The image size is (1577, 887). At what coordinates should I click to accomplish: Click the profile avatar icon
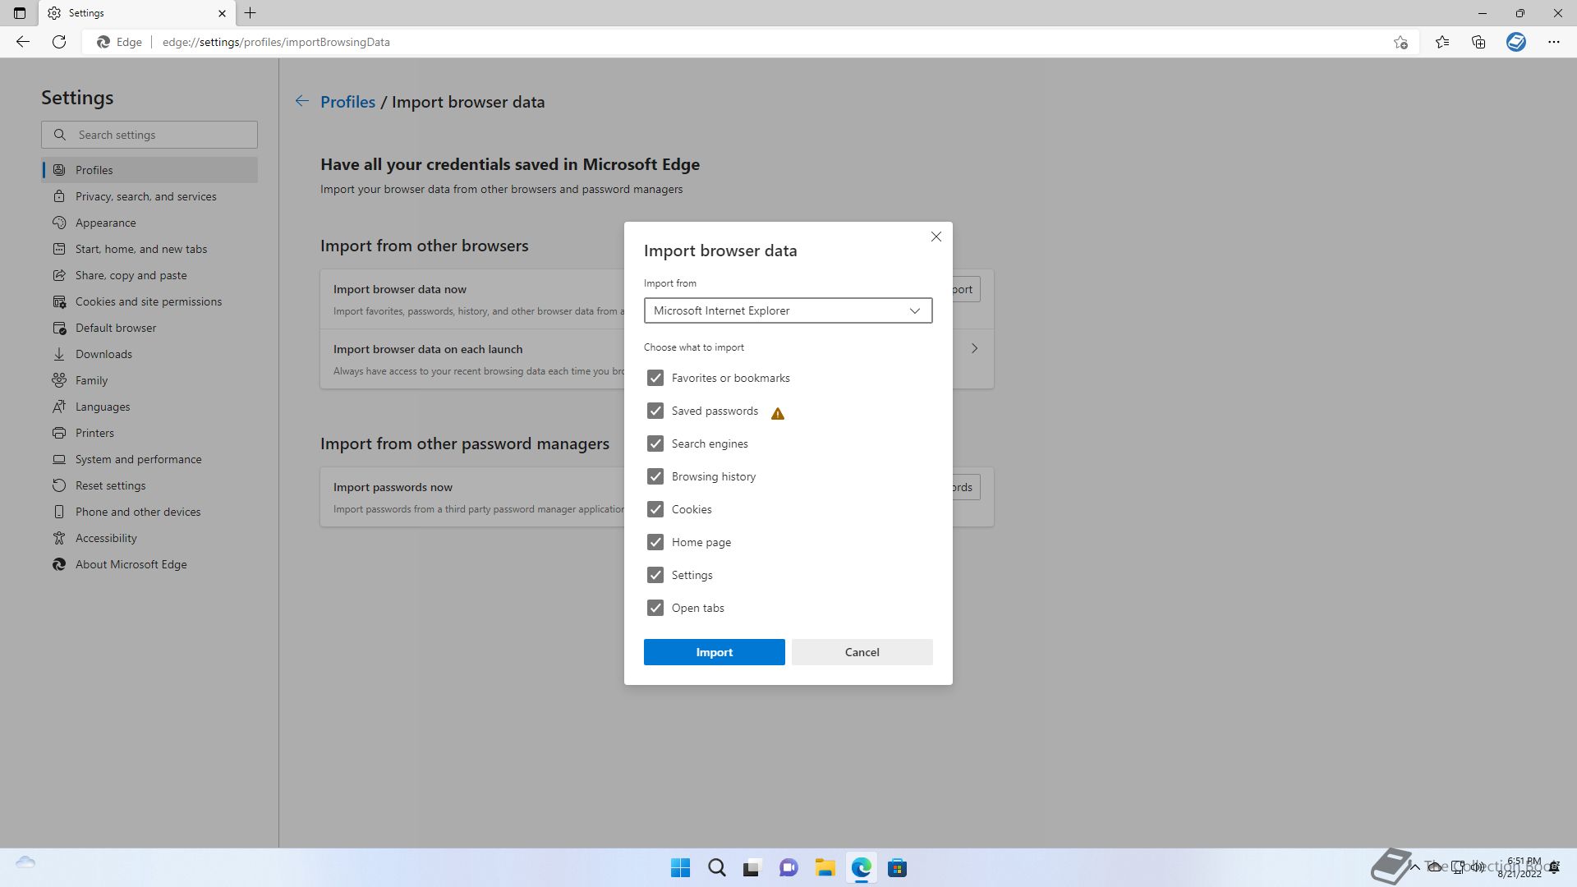point(1516,42)
